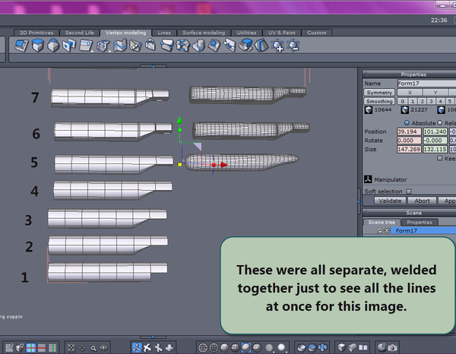Click the Validate button
The height and width of the screenshot is (354, 456).
(390, 201)
